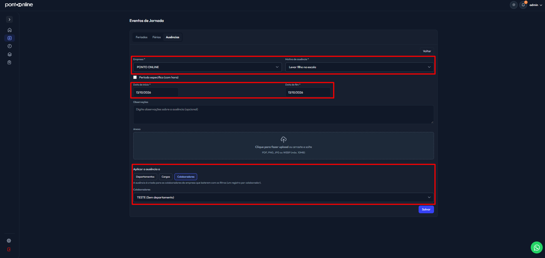Open the clock icon in sidebar
Screen dimensions: 545x258
pos(10,46)
